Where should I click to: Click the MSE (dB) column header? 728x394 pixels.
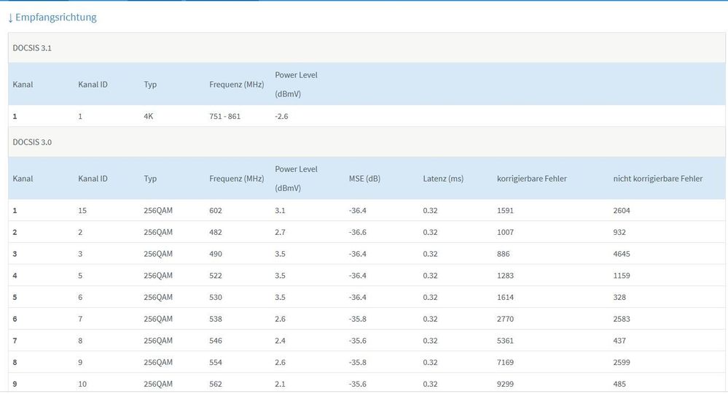pos(364,179)
